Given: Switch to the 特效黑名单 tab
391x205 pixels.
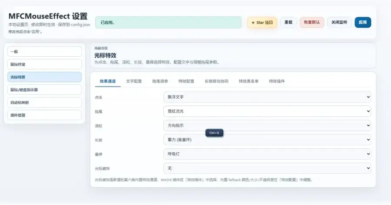Looking at the screenshot, I should click(x=249, y=81).
